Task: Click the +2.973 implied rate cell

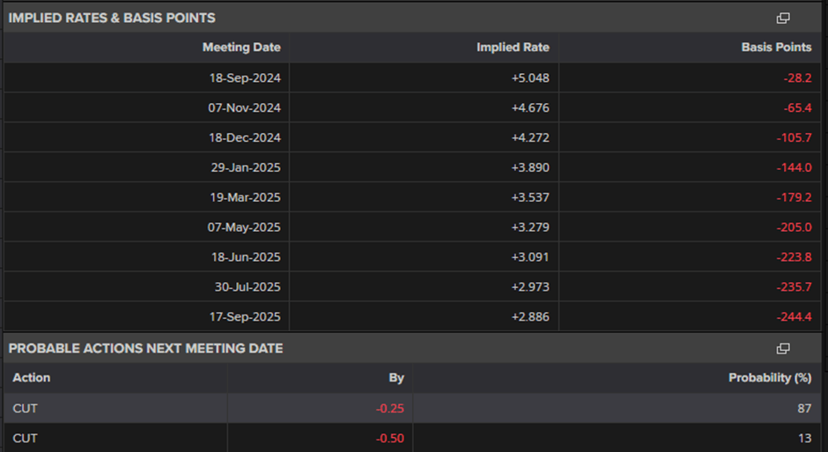Action: click(x=530, y=287)
